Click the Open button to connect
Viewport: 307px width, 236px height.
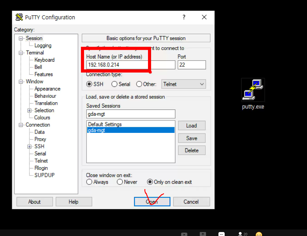tap(152, 202)
